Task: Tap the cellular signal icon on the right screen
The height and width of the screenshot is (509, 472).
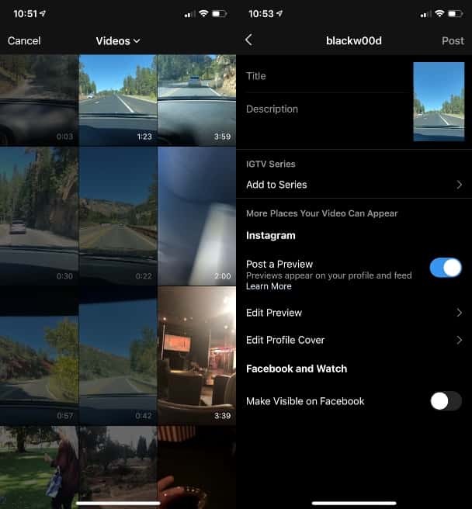Action: (425, 14)
